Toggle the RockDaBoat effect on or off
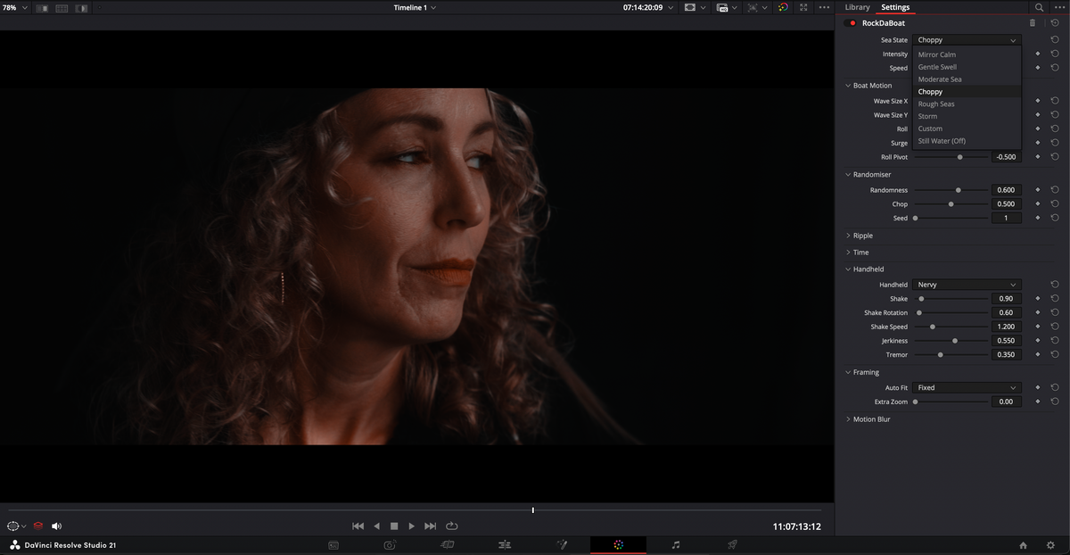The height and width of the screenshot is (555, 1070). pyautogui.click(x=850, y=23)
